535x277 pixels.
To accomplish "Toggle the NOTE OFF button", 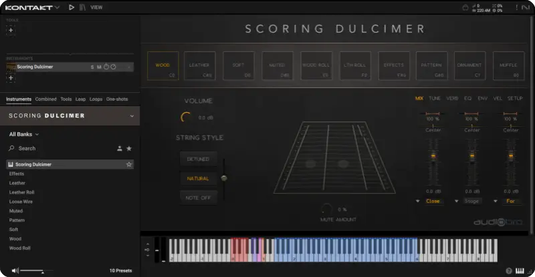I will 198,198.
